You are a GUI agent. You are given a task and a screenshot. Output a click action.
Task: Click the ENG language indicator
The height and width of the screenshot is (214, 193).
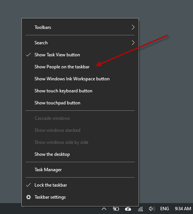(x=164, y=209)
